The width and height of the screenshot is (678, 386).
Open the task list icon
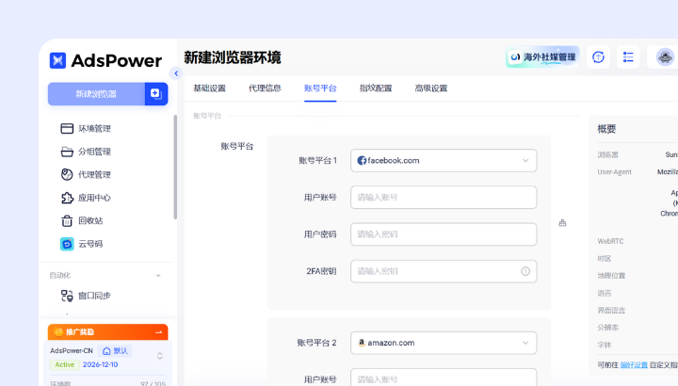(x=628, y=57)
